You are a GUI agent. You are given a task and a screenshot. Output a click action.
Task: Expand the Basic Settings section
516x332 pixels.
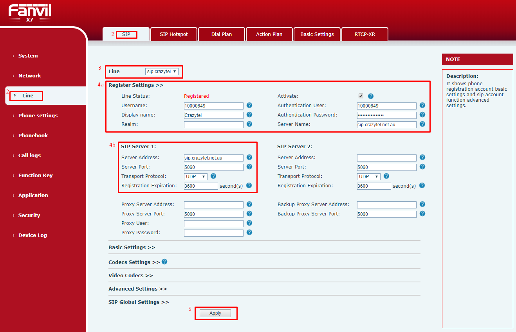click(132, 248)
